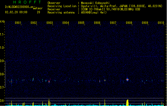Click the kHz axis unit label
The width and height of the screenshot is (167, 106).
pyautogui.click(x=2, y=21)
